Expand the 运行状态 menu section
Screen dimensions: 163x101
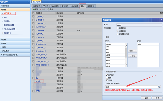click(15, 6)
